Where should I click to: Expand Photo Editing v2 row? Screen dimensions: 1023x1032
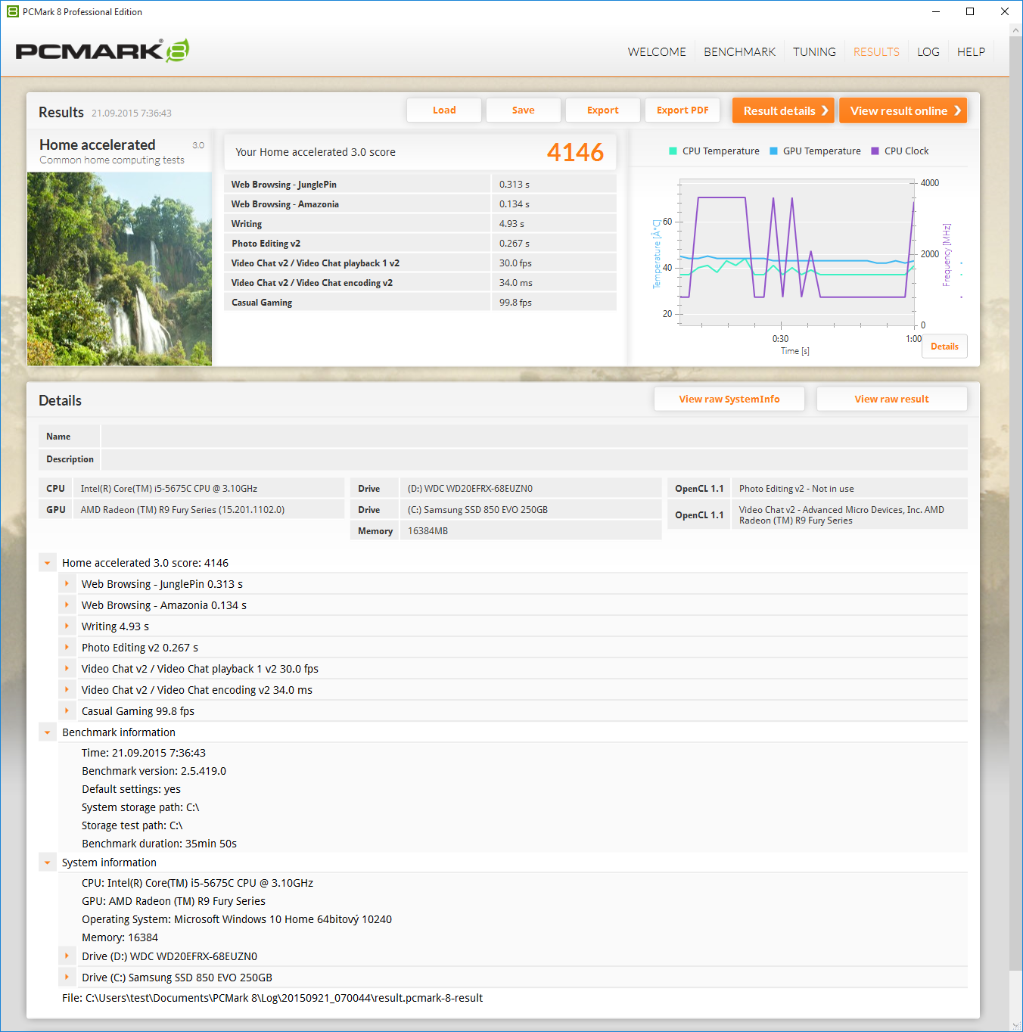(67, 648)
